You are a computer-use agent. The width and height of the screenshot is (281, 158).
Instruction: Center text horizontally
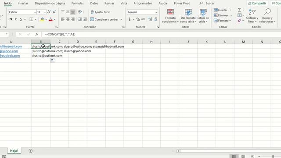pyautogui.click(x=68, y=19)
